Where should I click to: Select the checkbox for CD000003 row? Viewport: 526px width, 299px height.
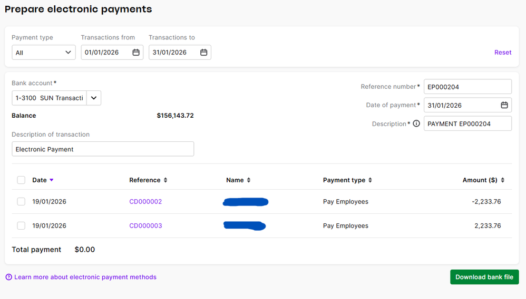[21, 226]
